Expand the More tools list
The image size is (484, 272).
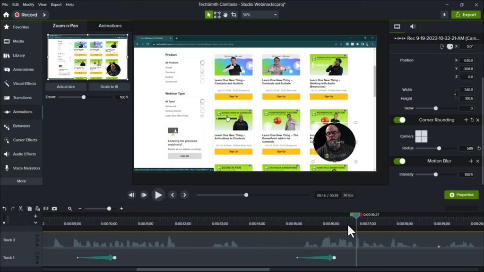click(x=21, y=181)
